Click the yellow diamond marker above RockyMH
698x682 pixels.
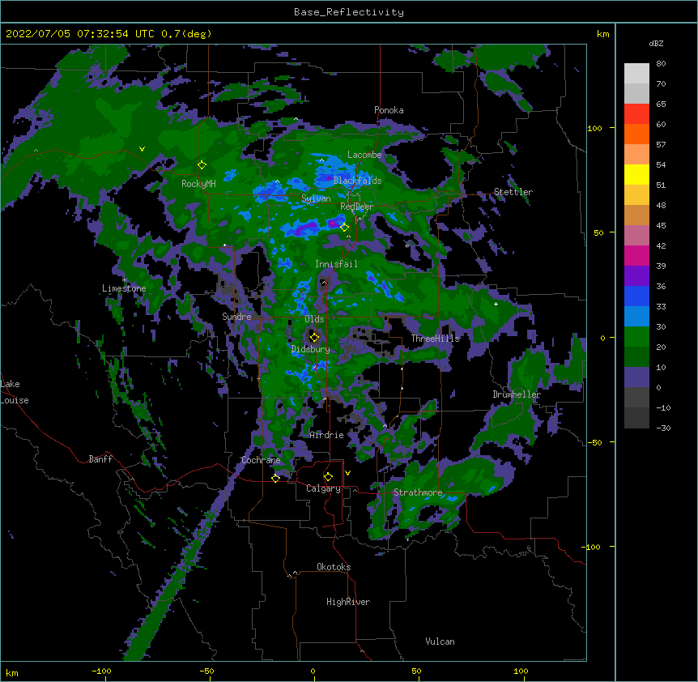pyautogui.click(x=202, y=165)
